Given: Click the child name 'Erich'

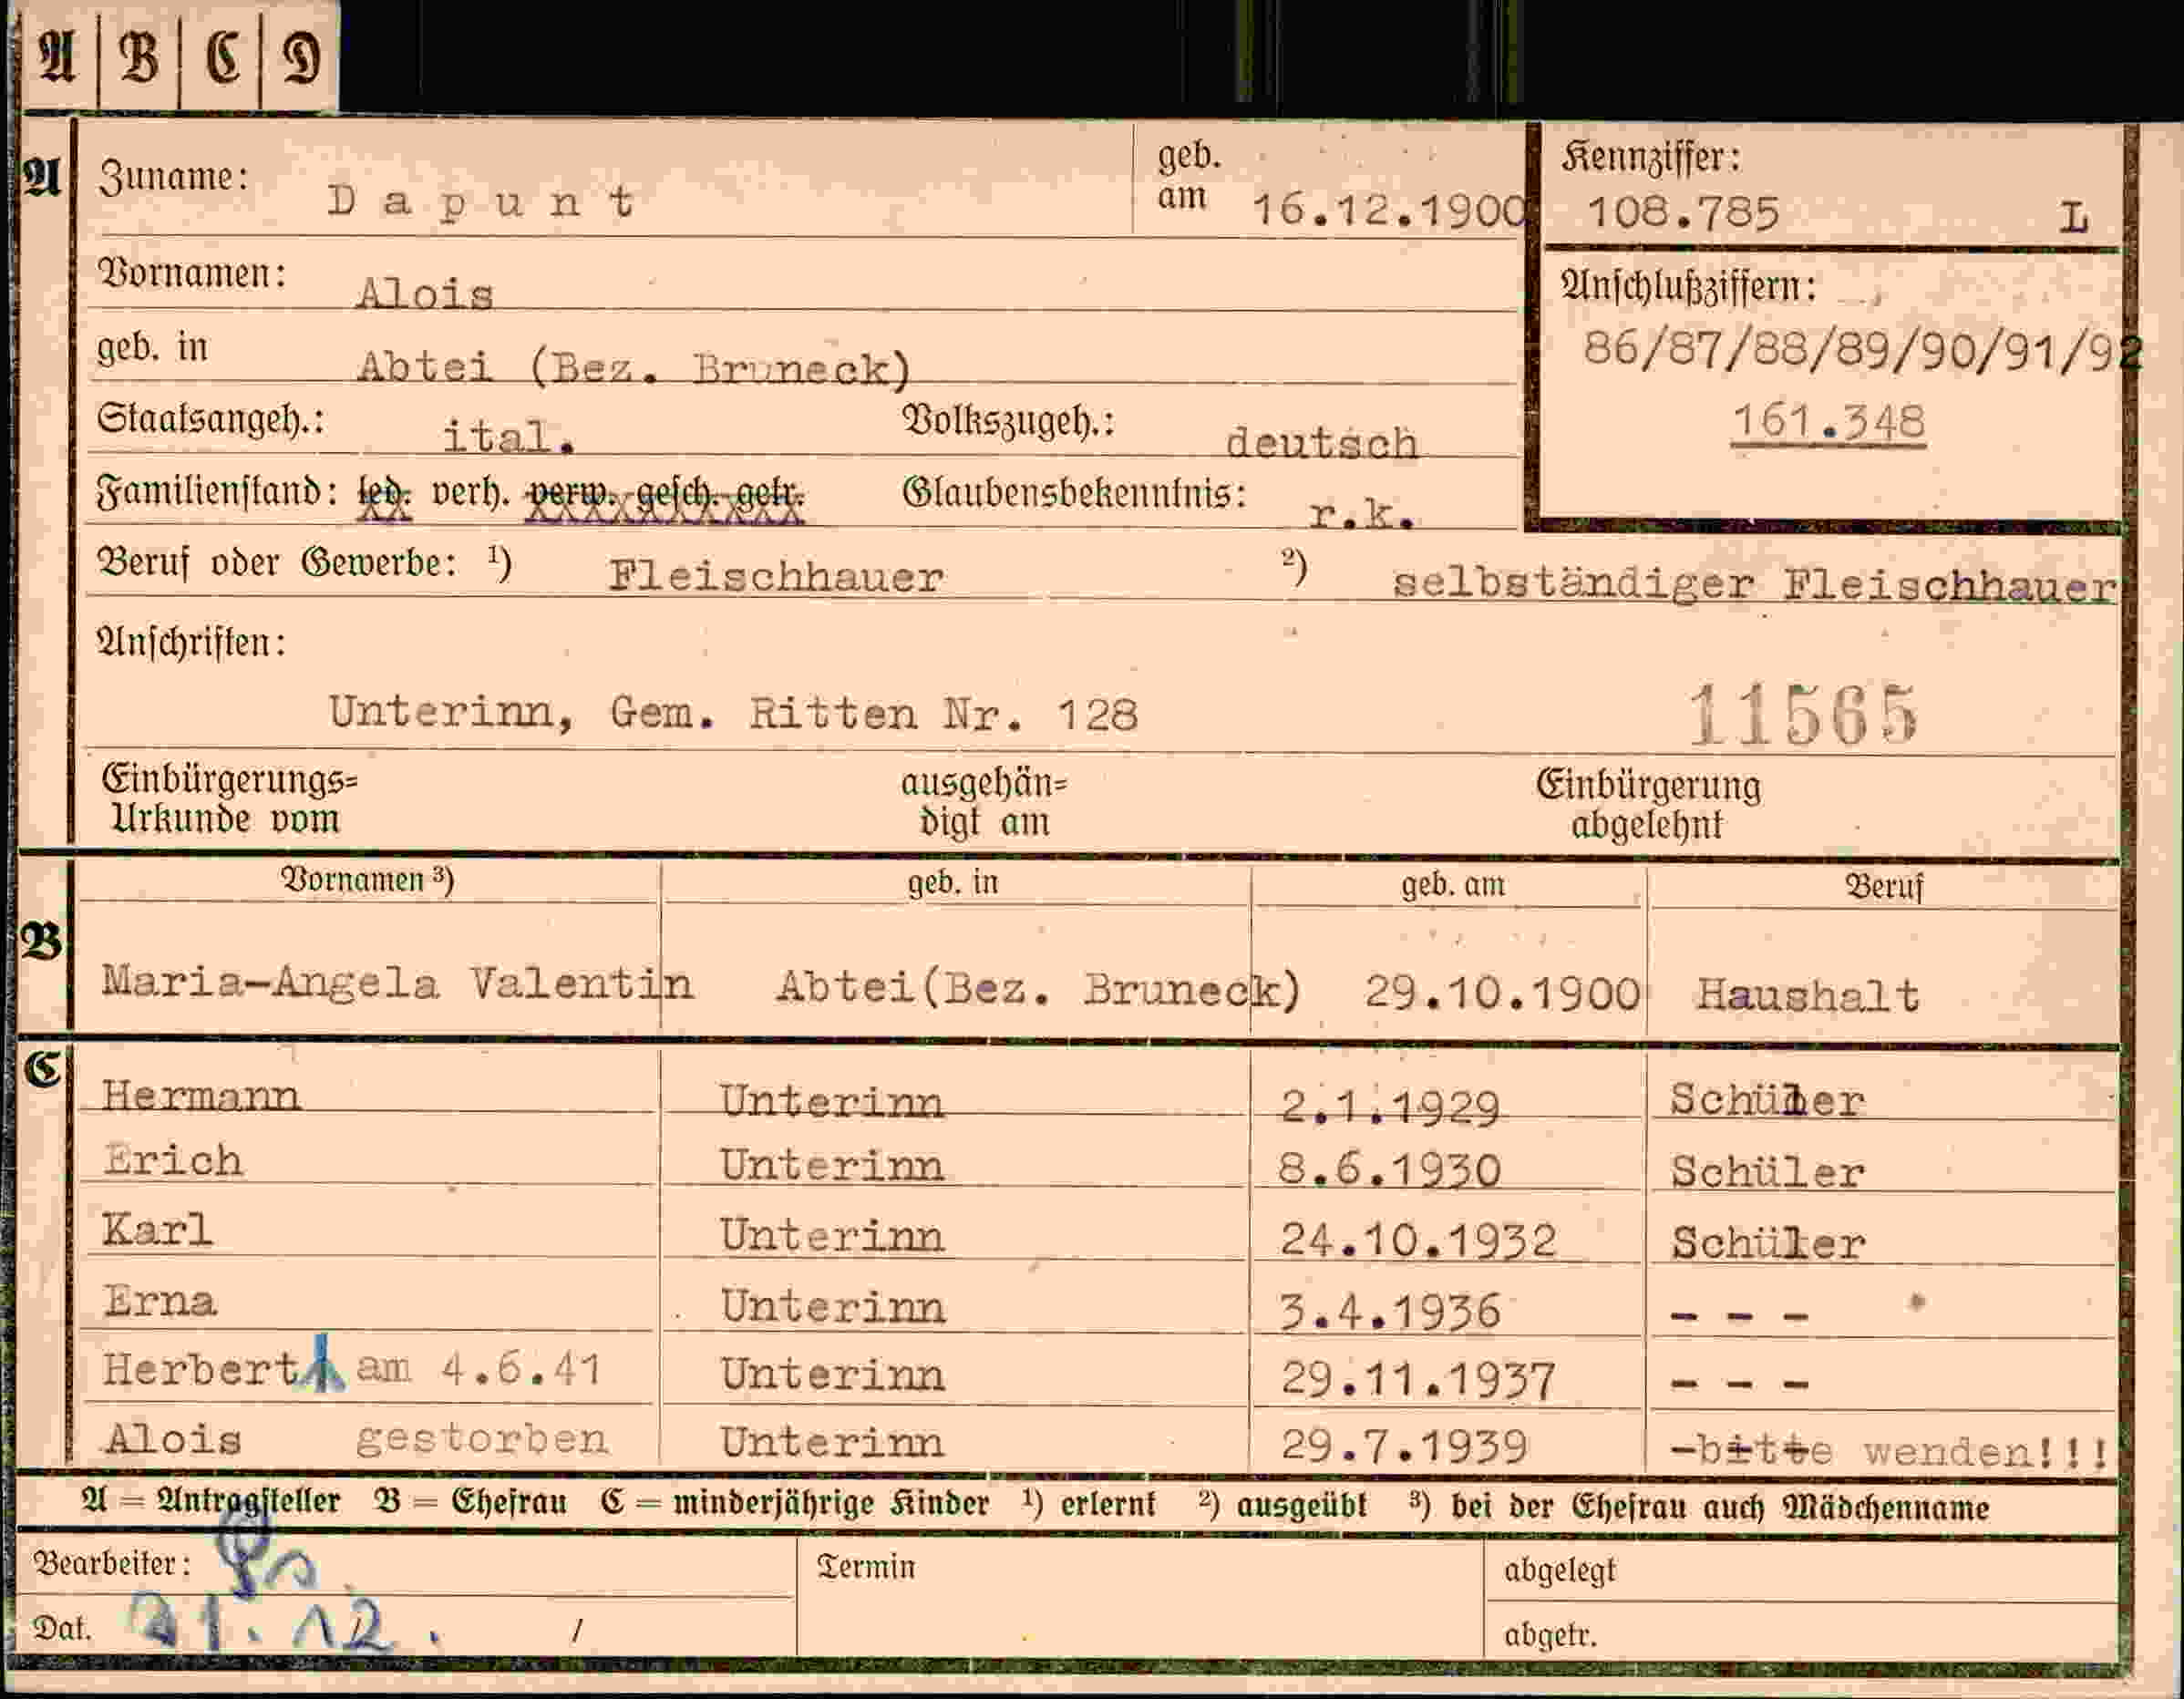Looking at the screenshot, I should [x=173, y=1161].
